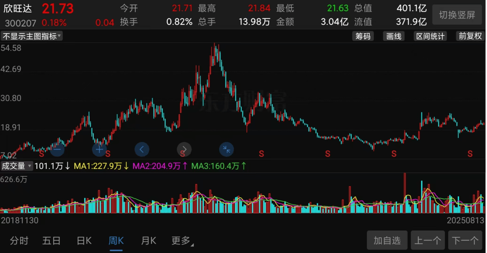Click the tallest red volume bar

coord(404,193)
